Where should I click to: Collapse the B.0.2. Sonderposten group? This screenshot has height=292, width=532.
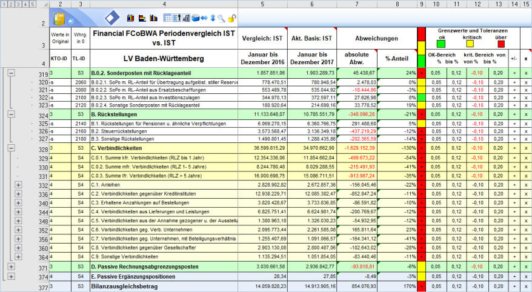click(x=10, y=73)
